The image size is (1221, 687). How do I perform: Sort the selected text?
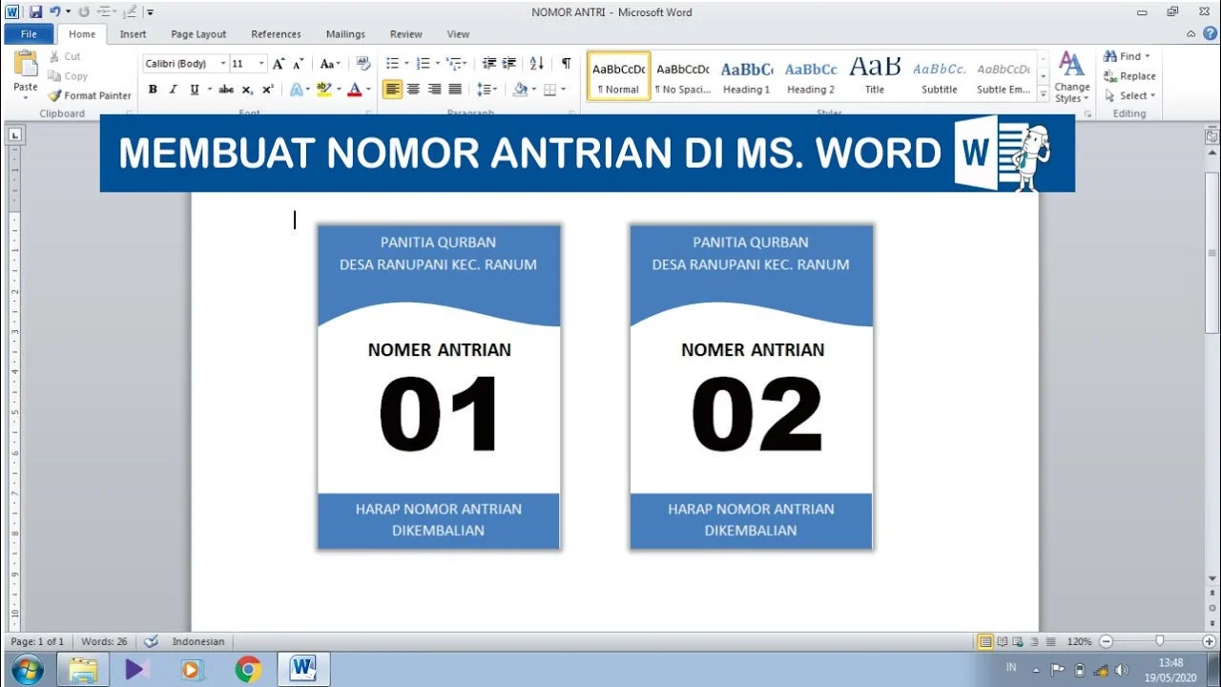point(536,64)
